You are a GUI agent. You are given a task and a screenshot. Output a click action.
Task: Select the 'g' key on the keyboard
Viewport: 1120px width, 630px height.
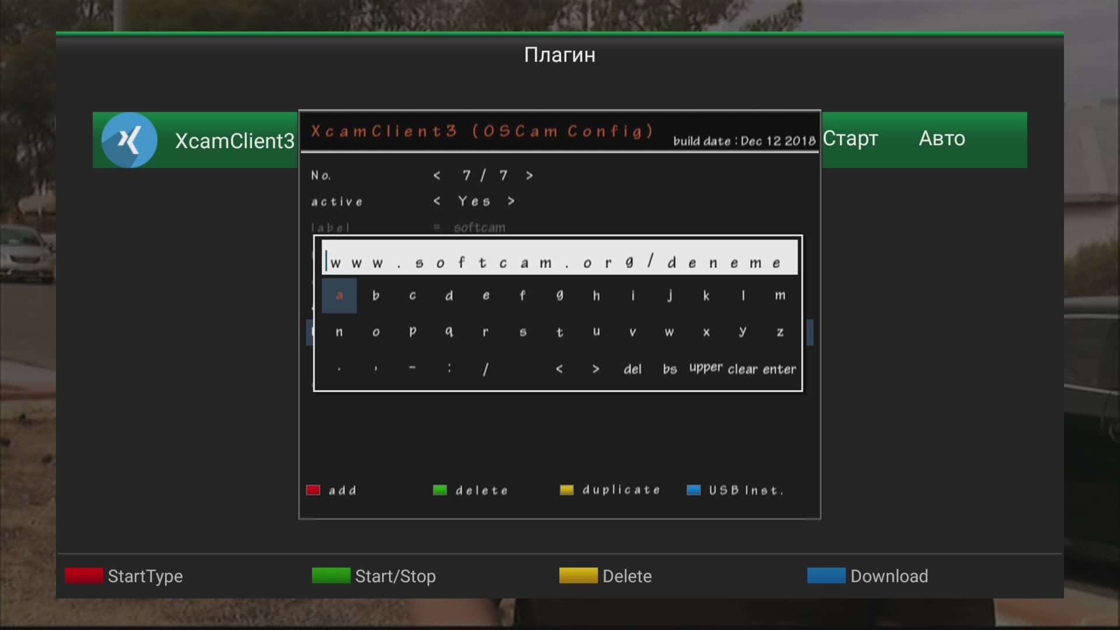[x=559, y=295]
